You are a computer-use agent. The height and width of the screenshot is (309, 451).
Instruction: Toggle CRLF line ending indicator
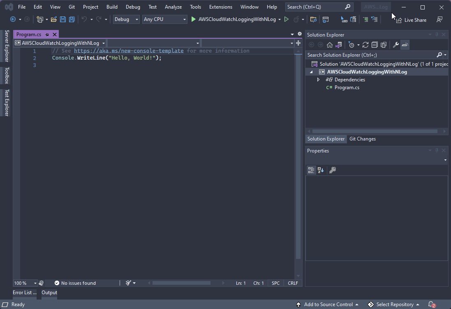[293, 283]
